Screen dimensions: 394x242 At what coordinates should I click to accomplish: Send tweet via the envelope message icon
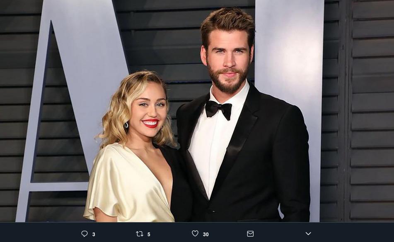(x=250, y=234)
